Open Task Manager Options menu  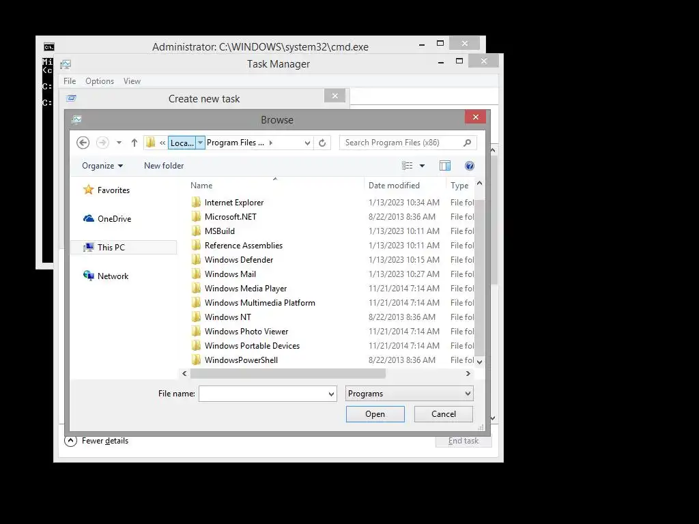click(100, 81)
